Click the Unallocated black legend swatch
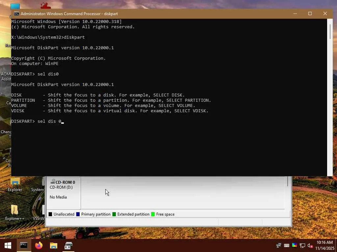Image resolution: width=337 pixels, height=252 pixels. [x=50, y=214]
